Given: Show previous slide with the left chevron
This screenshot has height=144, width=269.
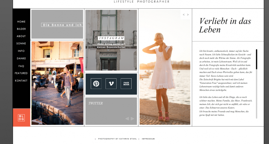Looking at the screenshot, I should 184,15.
